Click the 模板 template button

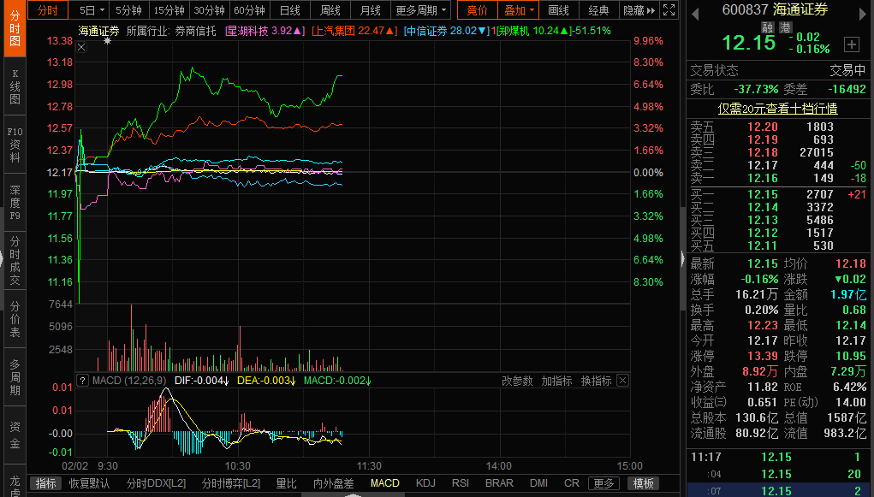coord(643,483)
